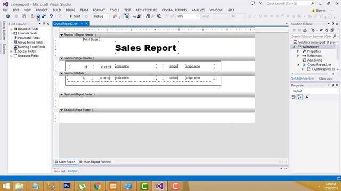Click the Windows Start button

point(6,186)
